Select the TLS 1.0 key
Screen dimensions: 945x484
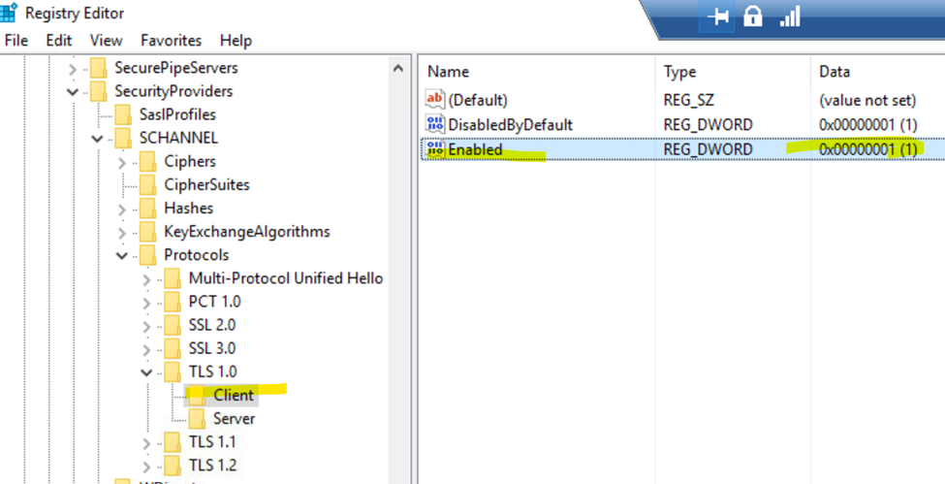point(212,371)
